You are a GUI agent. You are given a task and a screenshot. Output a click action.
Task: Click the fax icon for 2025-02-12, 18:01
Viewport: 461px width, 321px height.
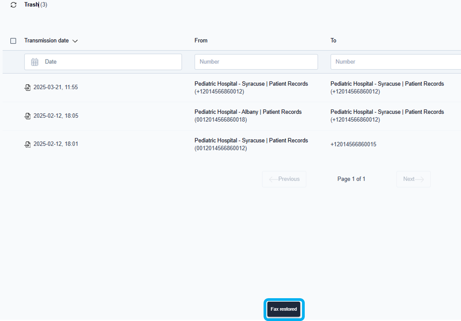(27, 144)
